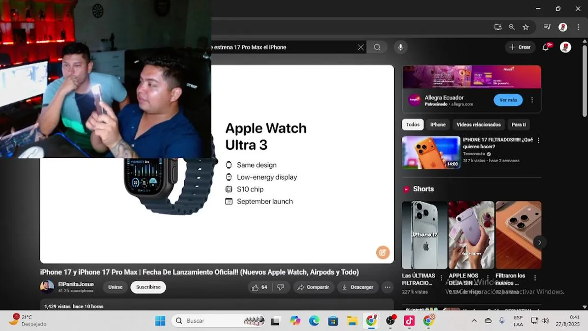Viewport: 588px width, 331px height.
Task: Click the Unirse button
Action: pos(115,287)
